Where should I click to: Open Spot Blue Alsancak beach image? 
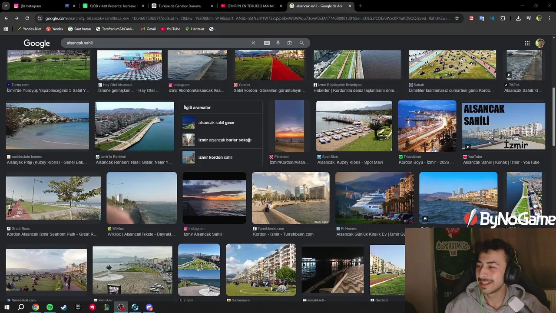(354, 126)
